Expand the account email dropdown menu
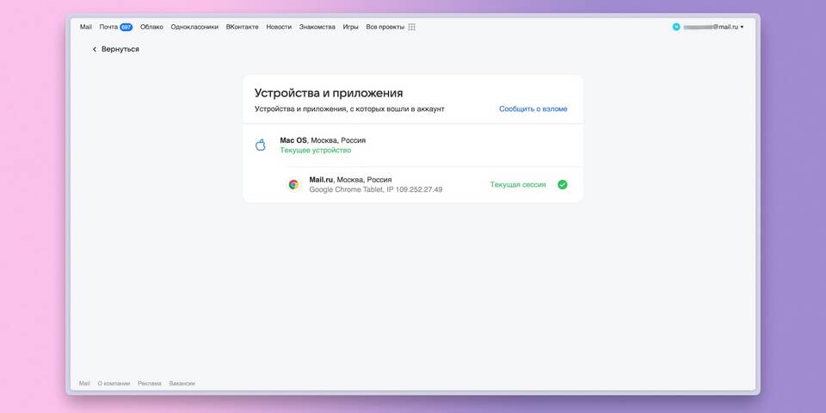Screen dimensions: 826x413 point(742,27)
